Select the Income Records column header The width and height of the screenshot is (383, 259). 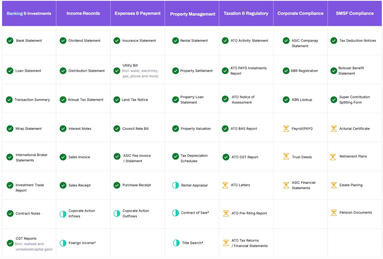pyautogui.click(x=83, y=14)
